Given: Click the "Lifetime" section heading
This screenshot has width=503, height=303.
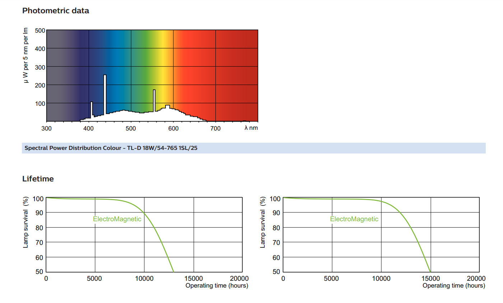Looking at the screenshot, I should (38, 179).
